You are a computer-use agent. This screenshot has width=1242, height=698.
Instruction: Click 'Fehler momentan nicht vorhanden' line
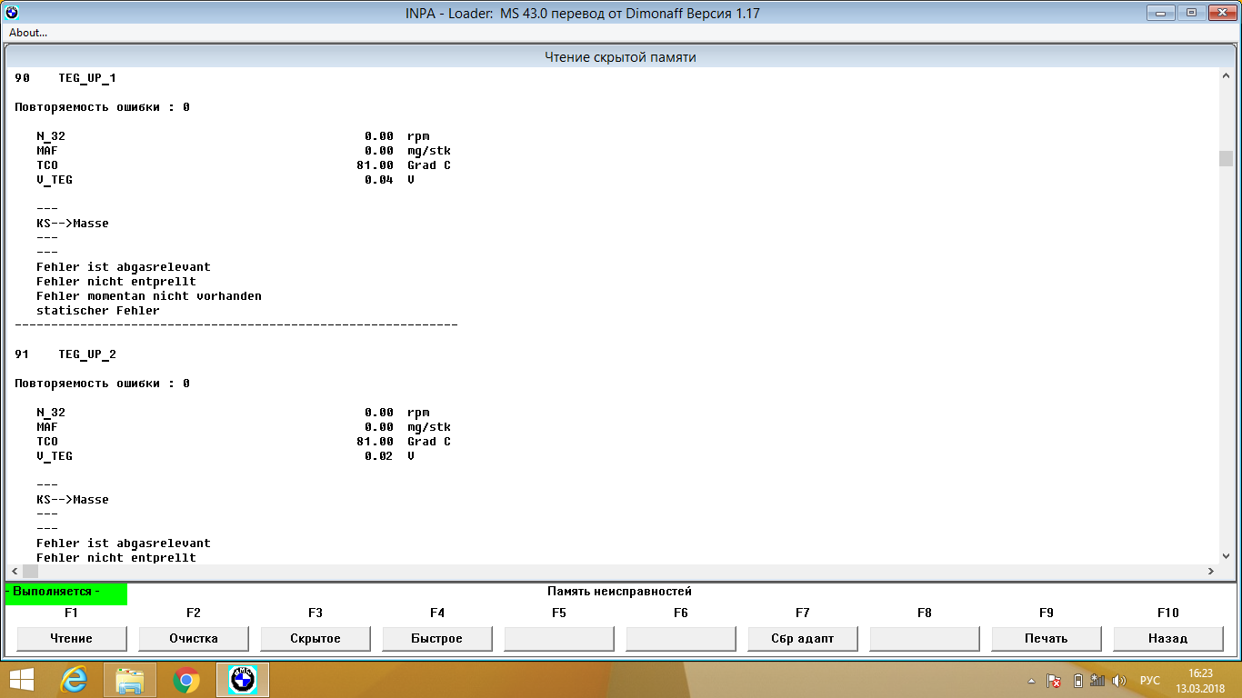149,296
